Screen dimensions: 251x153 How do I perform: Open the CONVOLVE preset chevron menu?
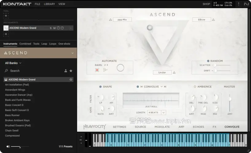click(x=162, y=87)
